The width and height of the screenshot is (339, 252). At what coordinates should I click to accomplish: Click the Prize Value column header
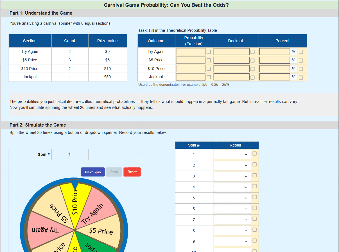[107, 41]
